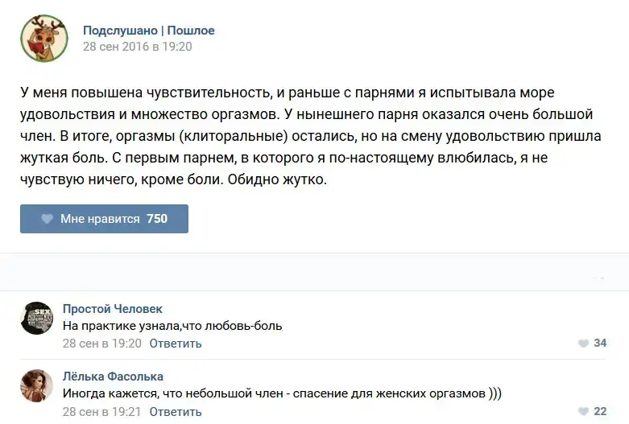Viewport: 629px width, 424px height.
Task: Like Лёлька Фасолька's comment with the heart icon
Action: (583, 411)
